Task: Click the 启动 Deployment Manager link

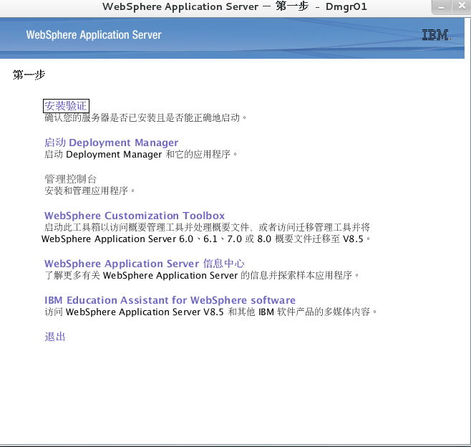Action: (x=112, y=143)
